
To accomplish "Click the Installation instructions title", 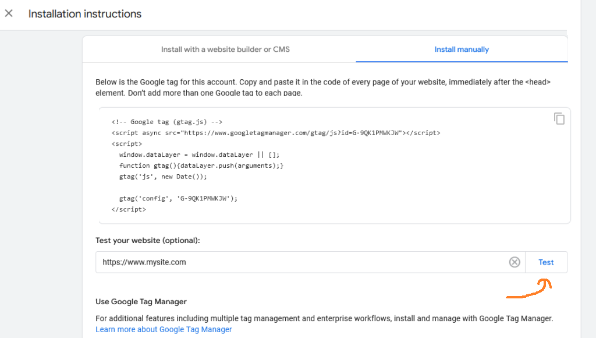I will [85, 14].
